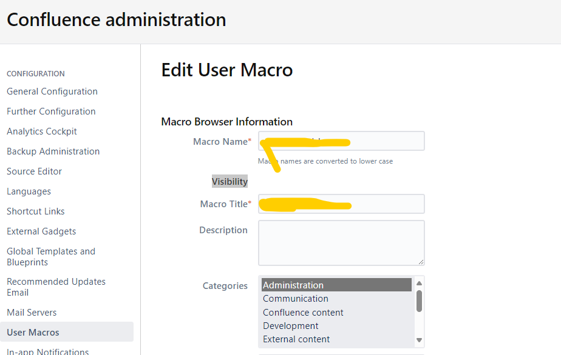Viewport: 561px width, 355px height.
Task: Open the Analytics Cockpit link
Action: (42, 131)
